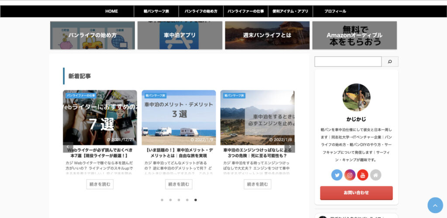Click the 軽バンサーフ旅 tag on the 3選 card
The height and width of the screenshot is (218, 447).
pyautogui.click(x=155, y=96)
